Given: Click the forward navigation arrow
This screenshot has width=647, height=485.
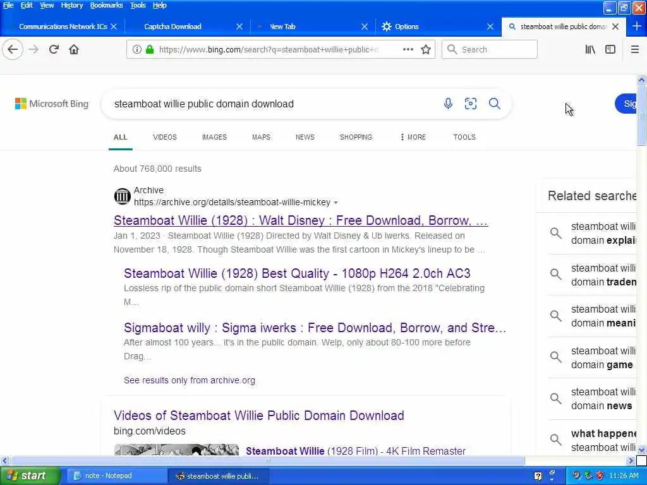Looking at the screenshot, I should (x=33, y=49).
